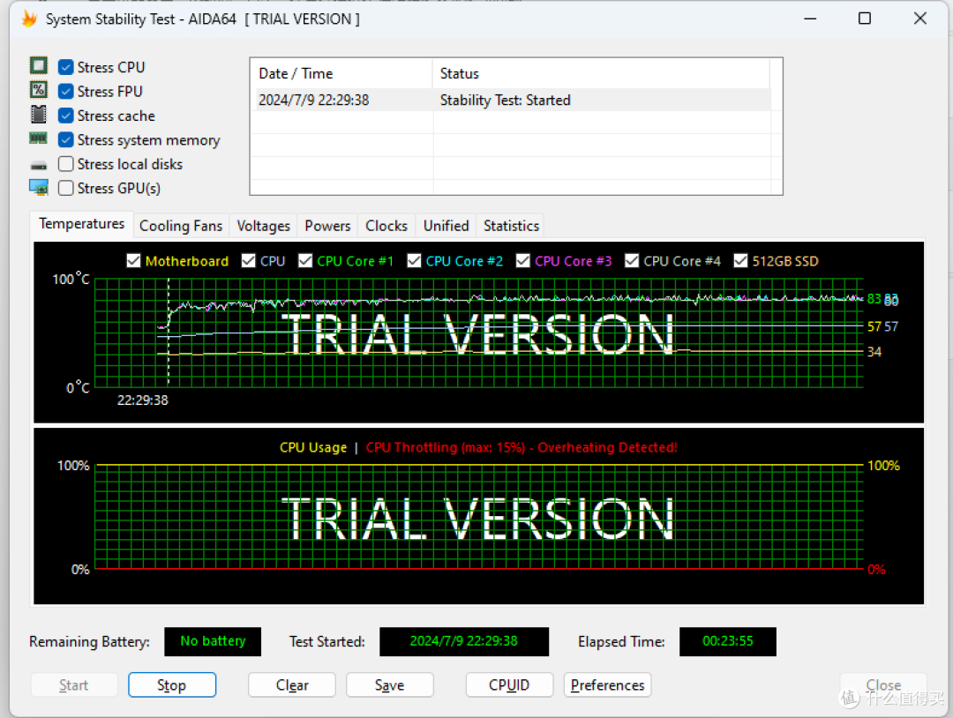
Task: Uncheck the Stress FPU checkbox
Action: tap(65, 91)
